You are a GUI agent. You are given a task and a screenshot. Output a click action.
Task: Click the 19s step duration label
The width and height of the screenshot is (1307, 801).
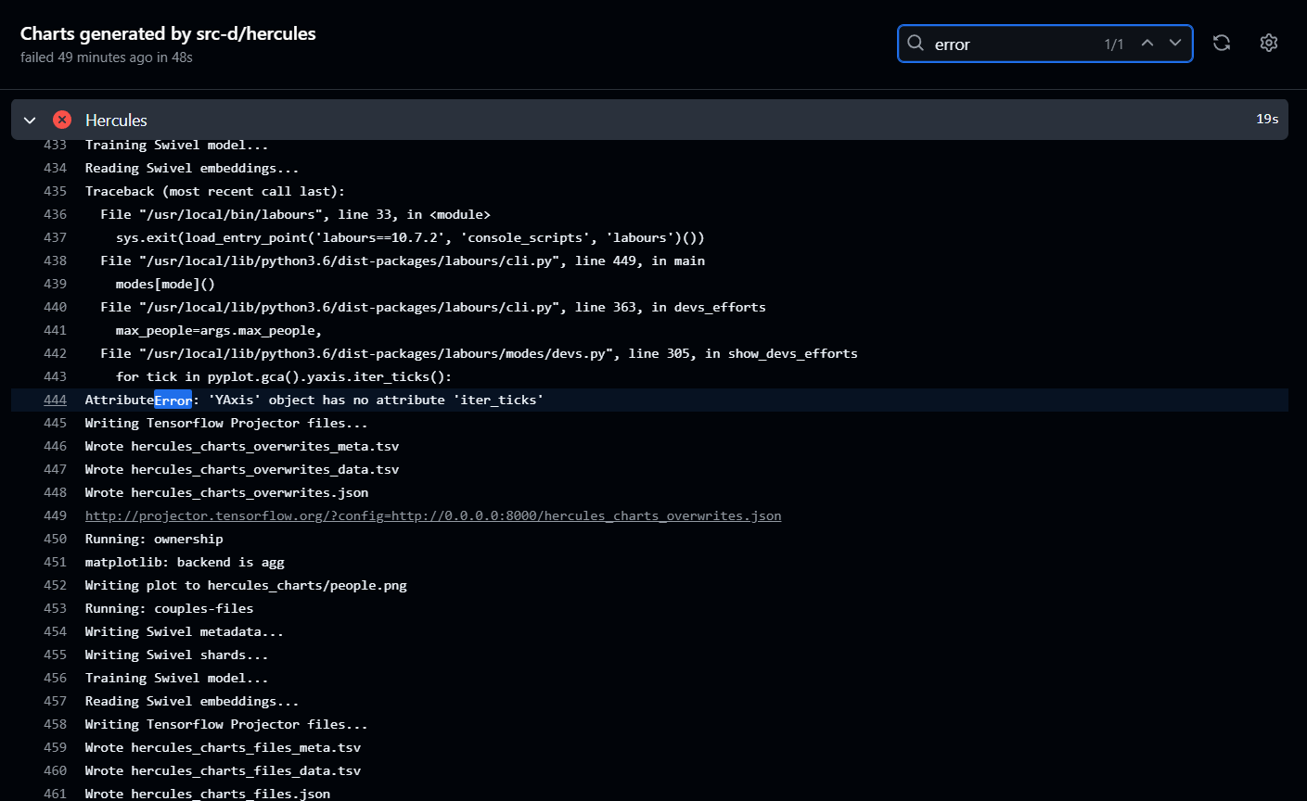1267,119
